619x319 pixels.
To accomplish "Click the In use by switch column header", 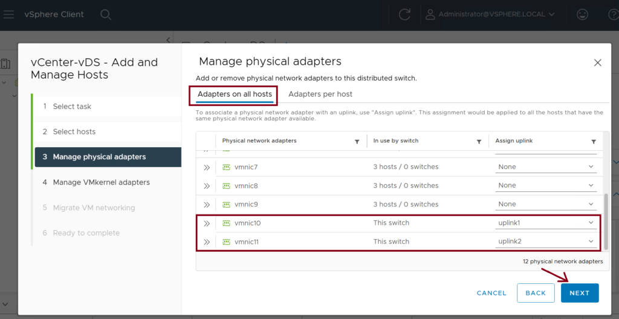I will 396,140.
